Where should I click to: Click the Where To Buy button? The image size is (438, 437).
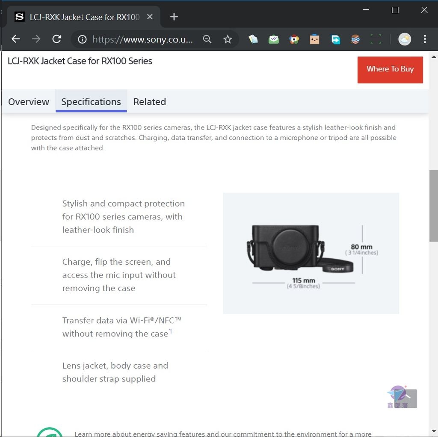(x=390, y=70)
